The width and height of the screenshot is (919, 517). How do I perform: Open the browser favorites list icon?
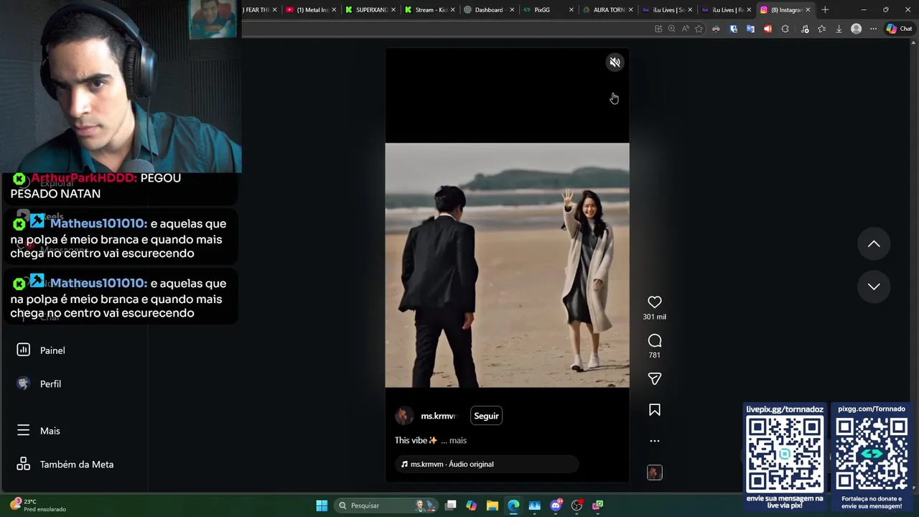(x=821, y=29)
